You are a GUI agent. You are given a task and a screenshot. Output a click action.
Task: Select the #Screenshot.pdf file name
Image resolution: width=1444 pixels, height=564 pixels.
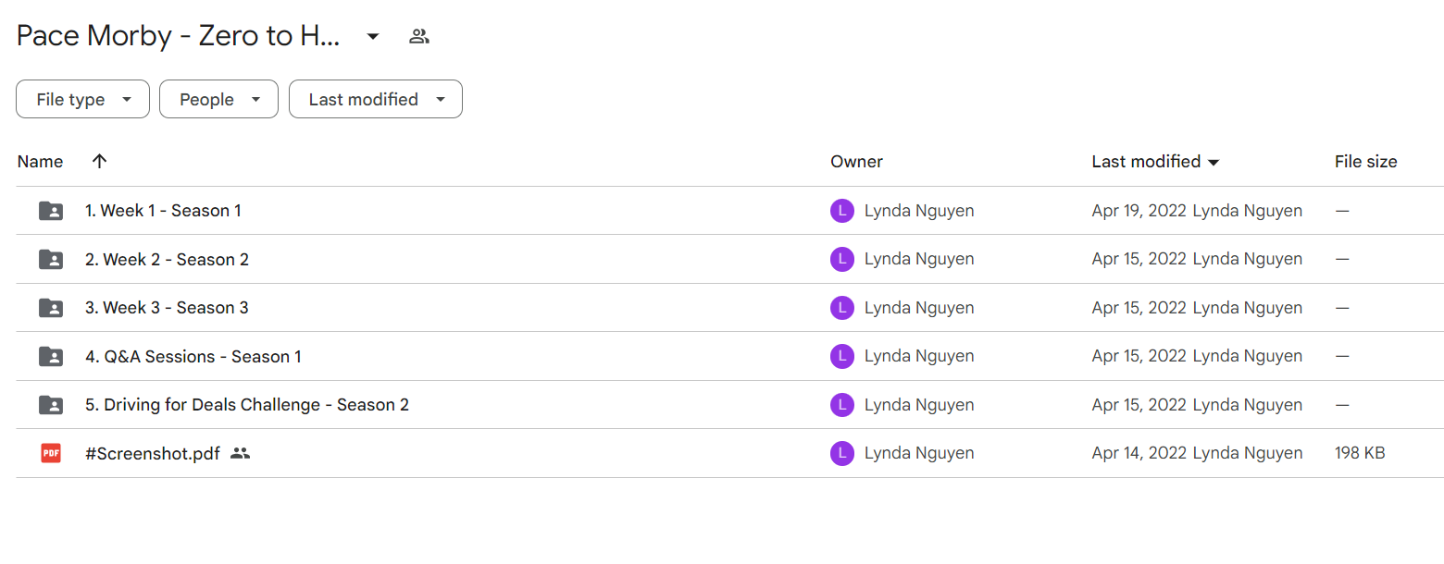(153, 453)
